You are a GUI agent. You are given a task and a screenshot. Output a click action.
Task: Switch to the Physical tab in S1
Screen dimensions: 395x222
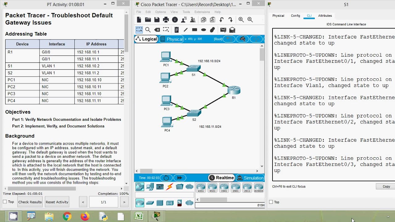[278, 16]
